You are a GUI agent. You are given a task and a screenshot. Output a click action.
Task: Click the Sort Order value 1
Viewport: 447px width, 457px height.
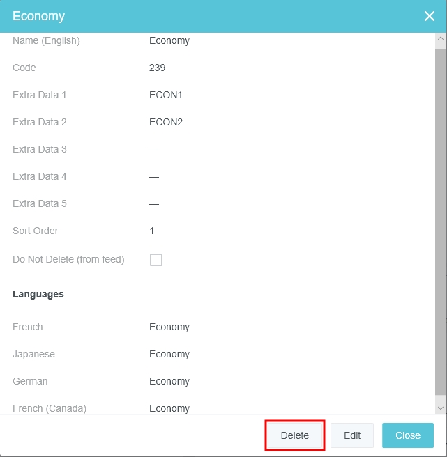(x=152, y=231)
